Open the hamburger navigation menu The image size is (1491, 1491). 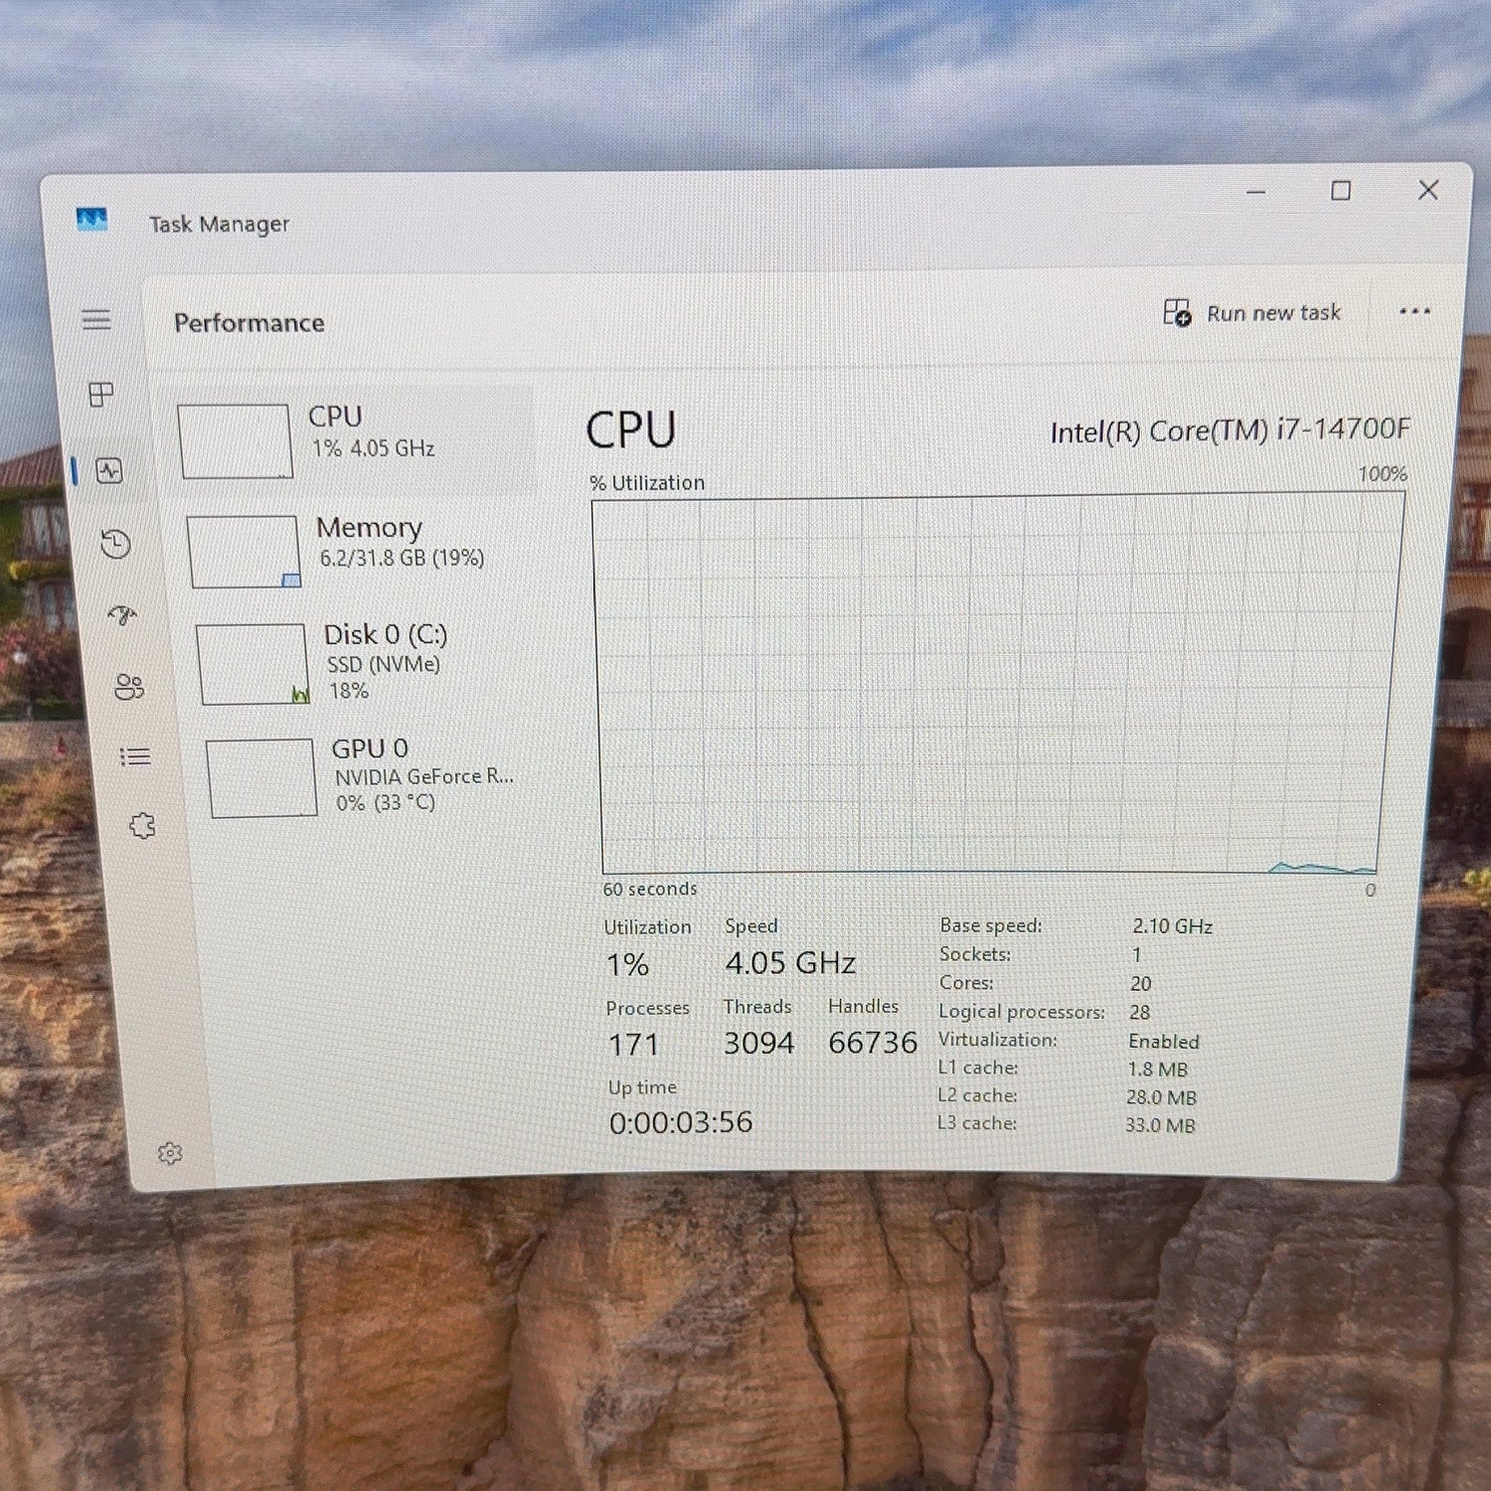pos(96,319)
